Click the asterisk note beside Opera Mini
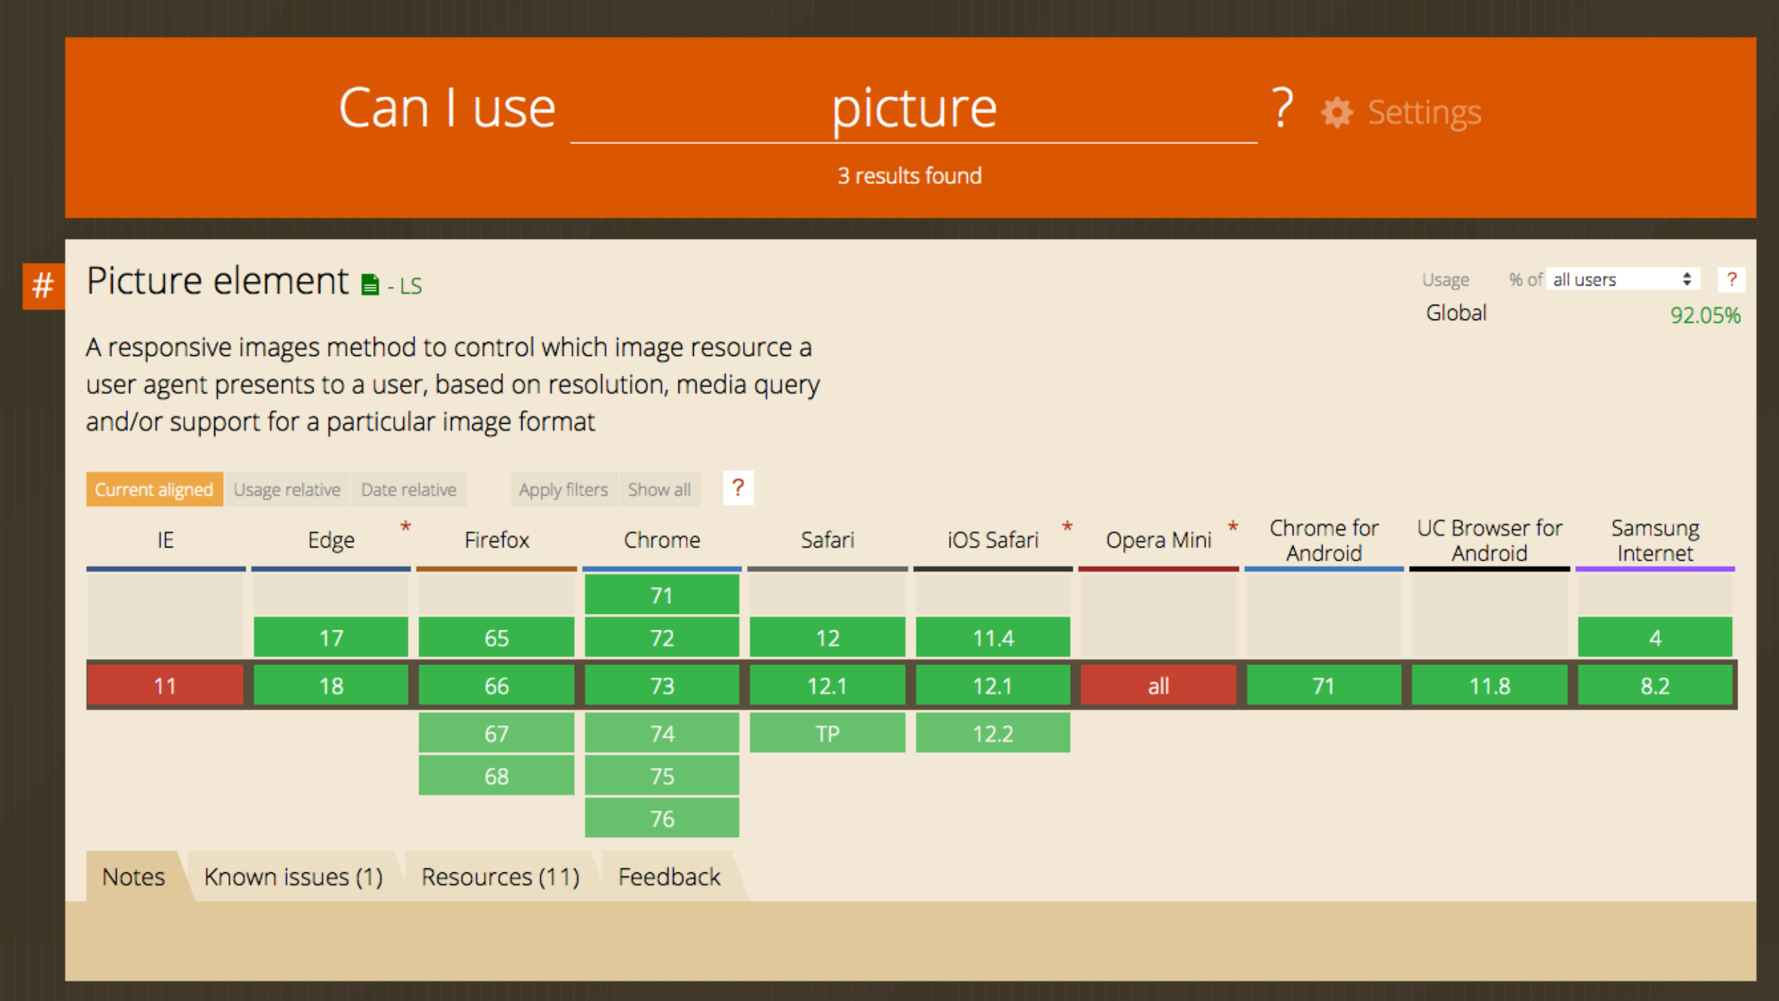This screenshot has height=1001, width=1779. coord(1233,527)
